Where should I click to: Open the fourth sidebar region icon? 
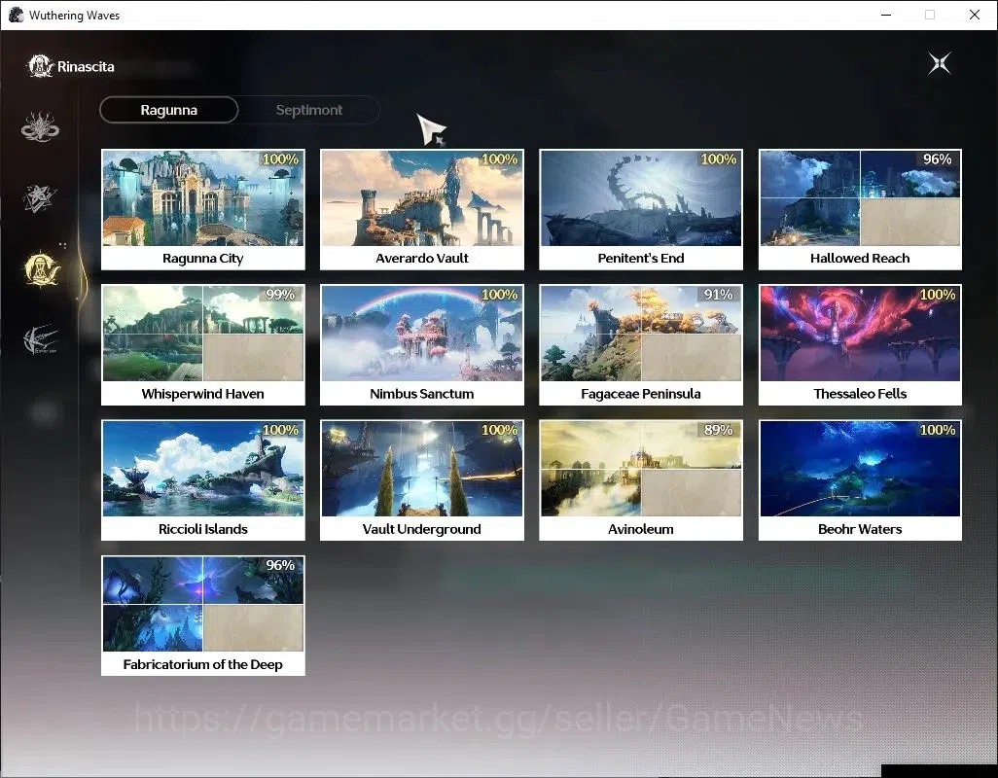[x=41, y=338]
